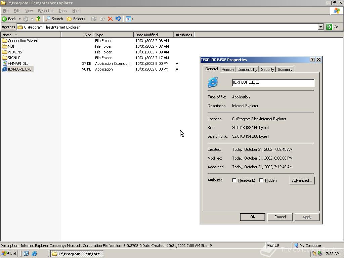Click the Forward arrow icon
Screen dimensions: 344x258
coord(26,19)
